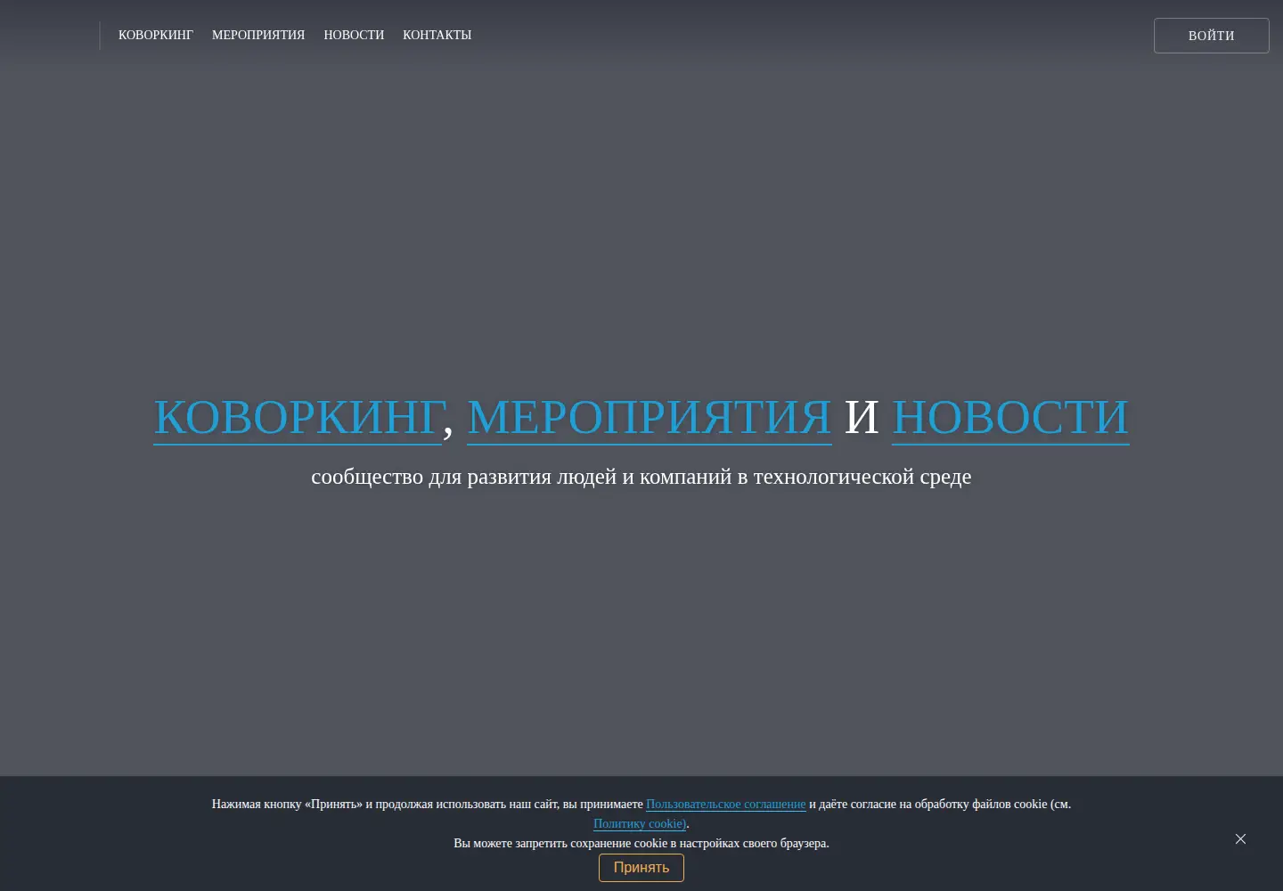Screen dimensions: 1283x891
Task: Open Мероприятия in the top navigation
Action: [x=258, y=35]
